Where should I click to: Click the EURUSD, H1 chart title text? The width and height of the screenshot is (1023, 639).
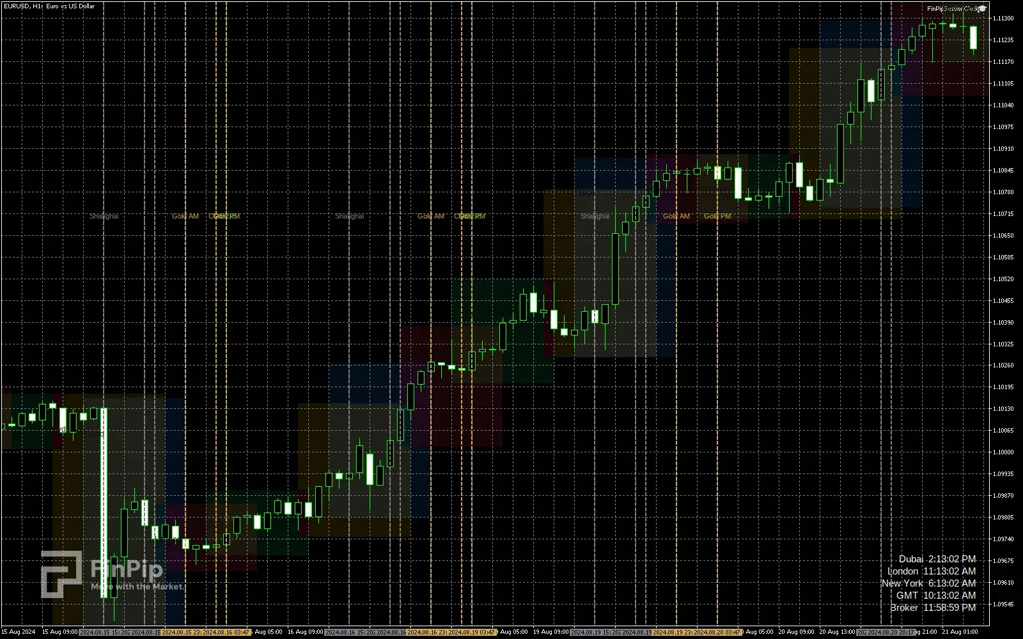click(x=49, y=6)
